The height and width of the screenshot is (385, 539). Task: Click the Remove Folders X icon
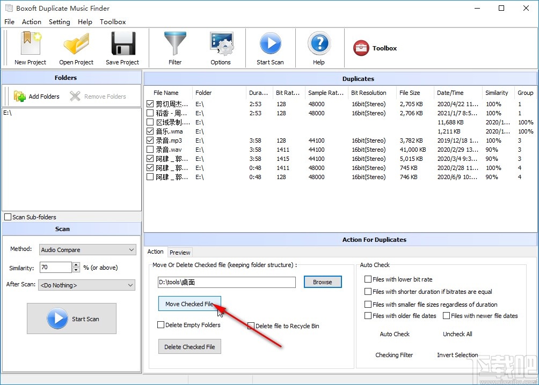(x=75, y=96)
